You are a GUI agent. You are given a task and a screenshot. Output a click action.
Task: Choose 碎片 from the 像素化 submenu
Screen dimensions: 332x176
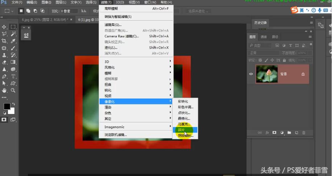[185, 130]
